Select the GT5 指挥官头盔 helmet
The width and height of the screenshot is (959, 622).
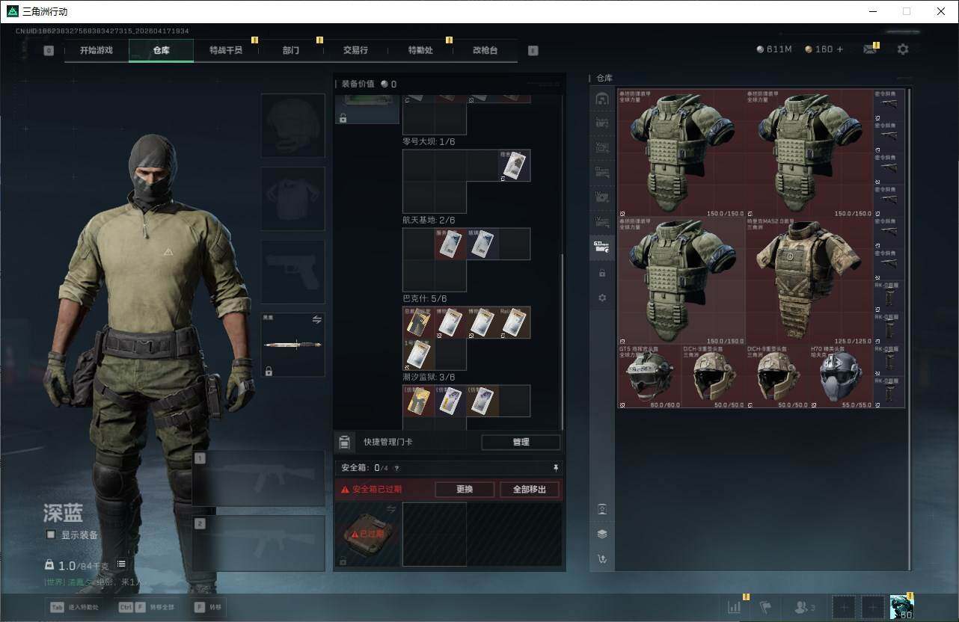(649, 377)
